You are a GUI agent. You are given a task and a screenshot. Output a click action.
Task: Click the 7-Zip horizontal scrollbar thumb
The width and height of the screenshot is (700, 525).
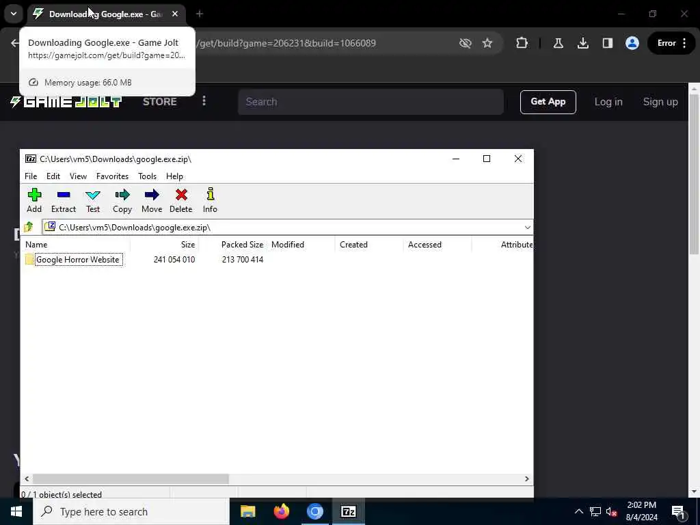tap(131, 479)
